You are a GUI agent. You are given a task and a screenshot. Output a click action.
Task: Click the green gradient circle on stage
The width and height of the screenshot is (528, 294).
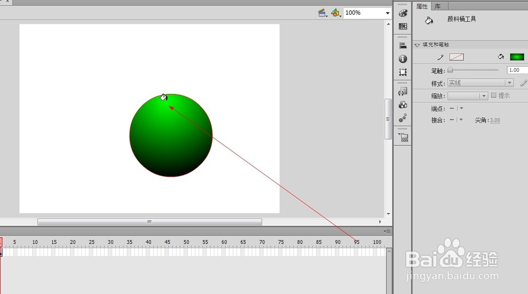coord(171,135)
